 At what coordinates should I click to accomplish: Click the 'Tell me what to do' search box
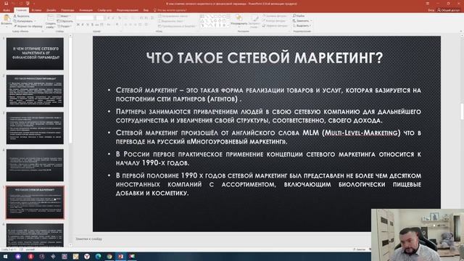pyautogui.click(x=170, y=10)
